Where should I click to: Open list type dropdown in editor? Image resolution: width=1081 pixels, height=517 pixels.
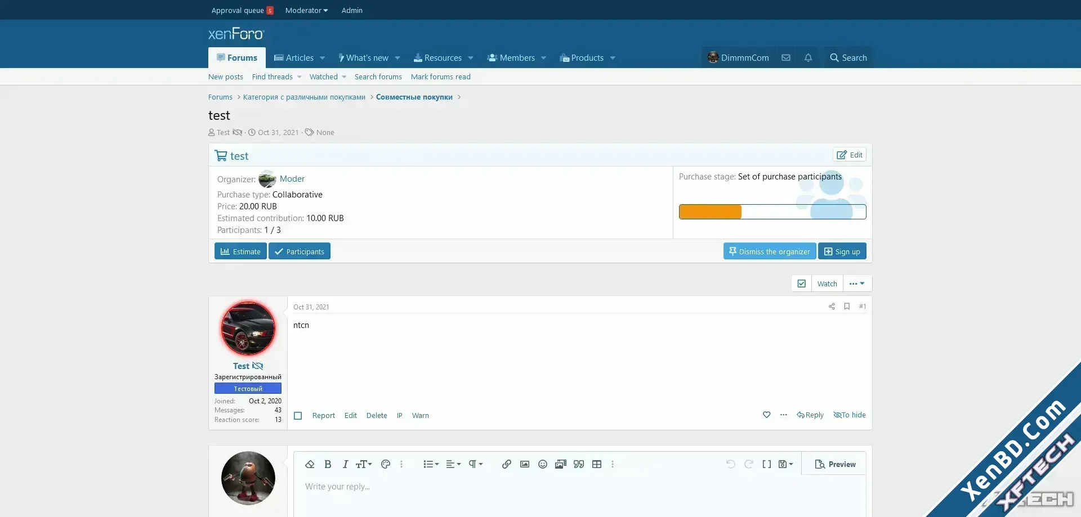(x=431, y=464)
